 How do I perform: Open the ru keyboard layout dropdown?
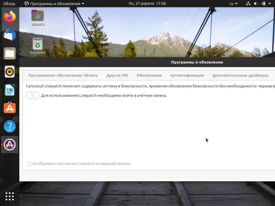233,4
